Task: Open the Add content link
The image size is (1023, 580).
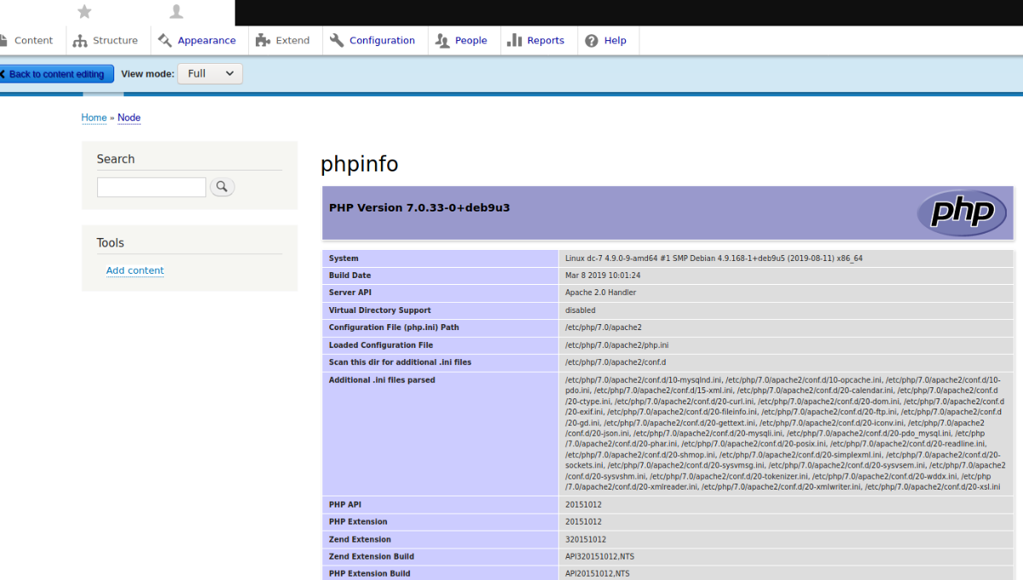Action: pos(135,270)
